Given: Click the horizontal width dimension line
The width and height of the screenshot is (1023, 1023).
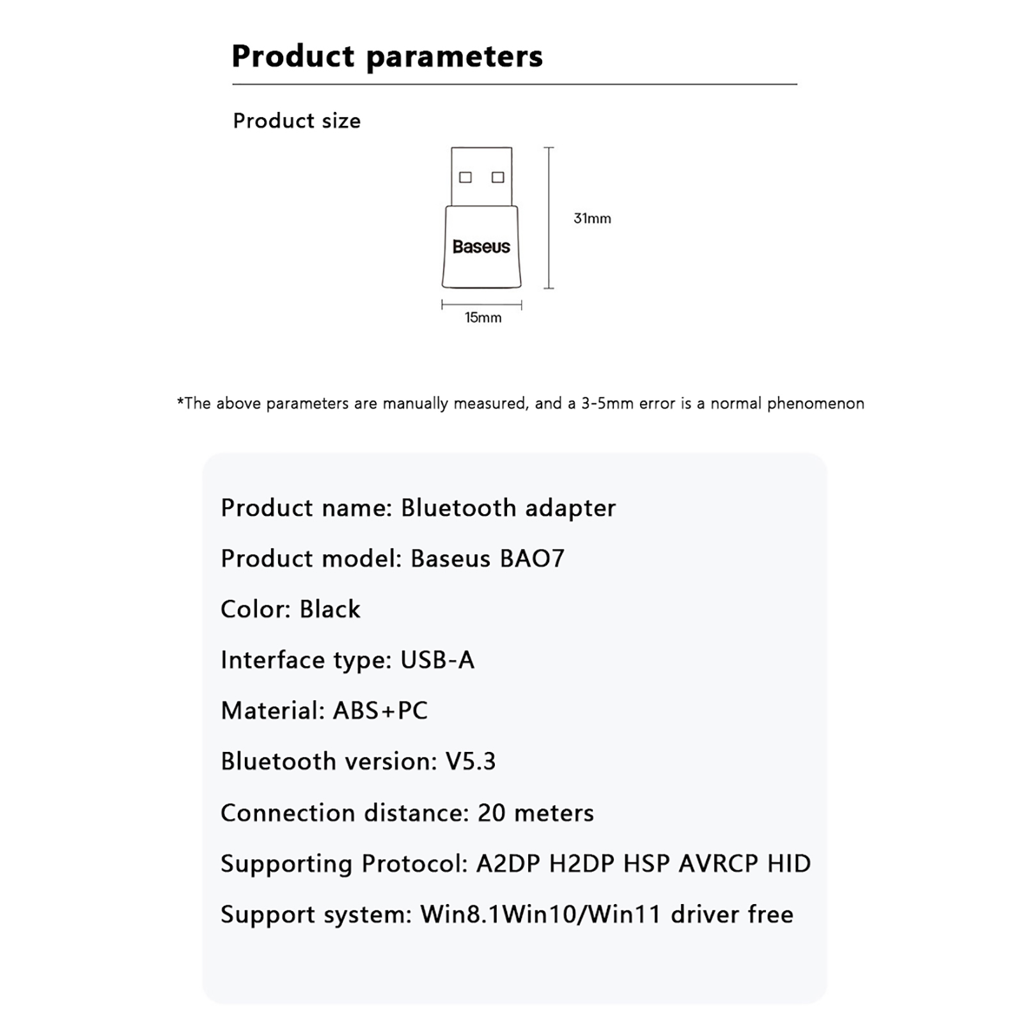Looking at the screenshot, I should (x=481, y=305).
